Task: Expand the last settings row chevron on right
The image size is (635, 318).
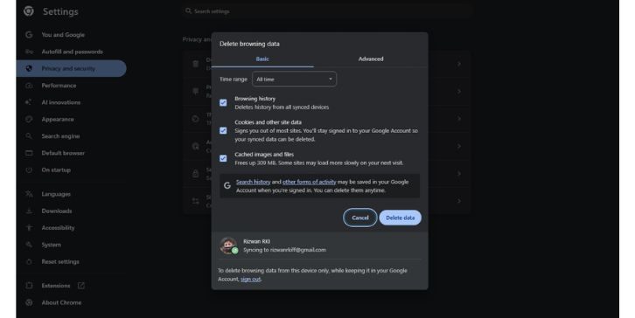Action: click(459, 201)
